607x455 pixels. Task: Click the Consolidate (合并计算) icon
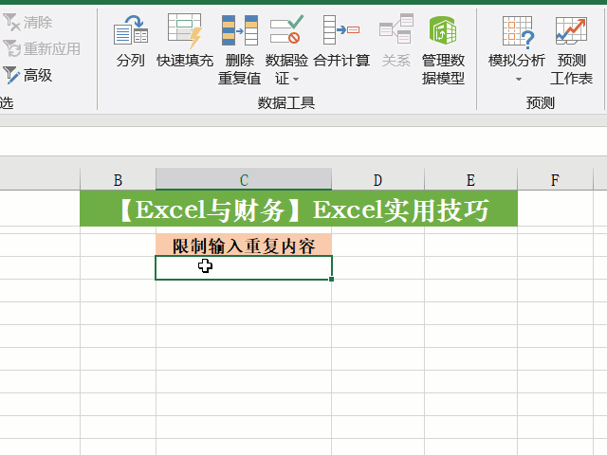point(341,29)
